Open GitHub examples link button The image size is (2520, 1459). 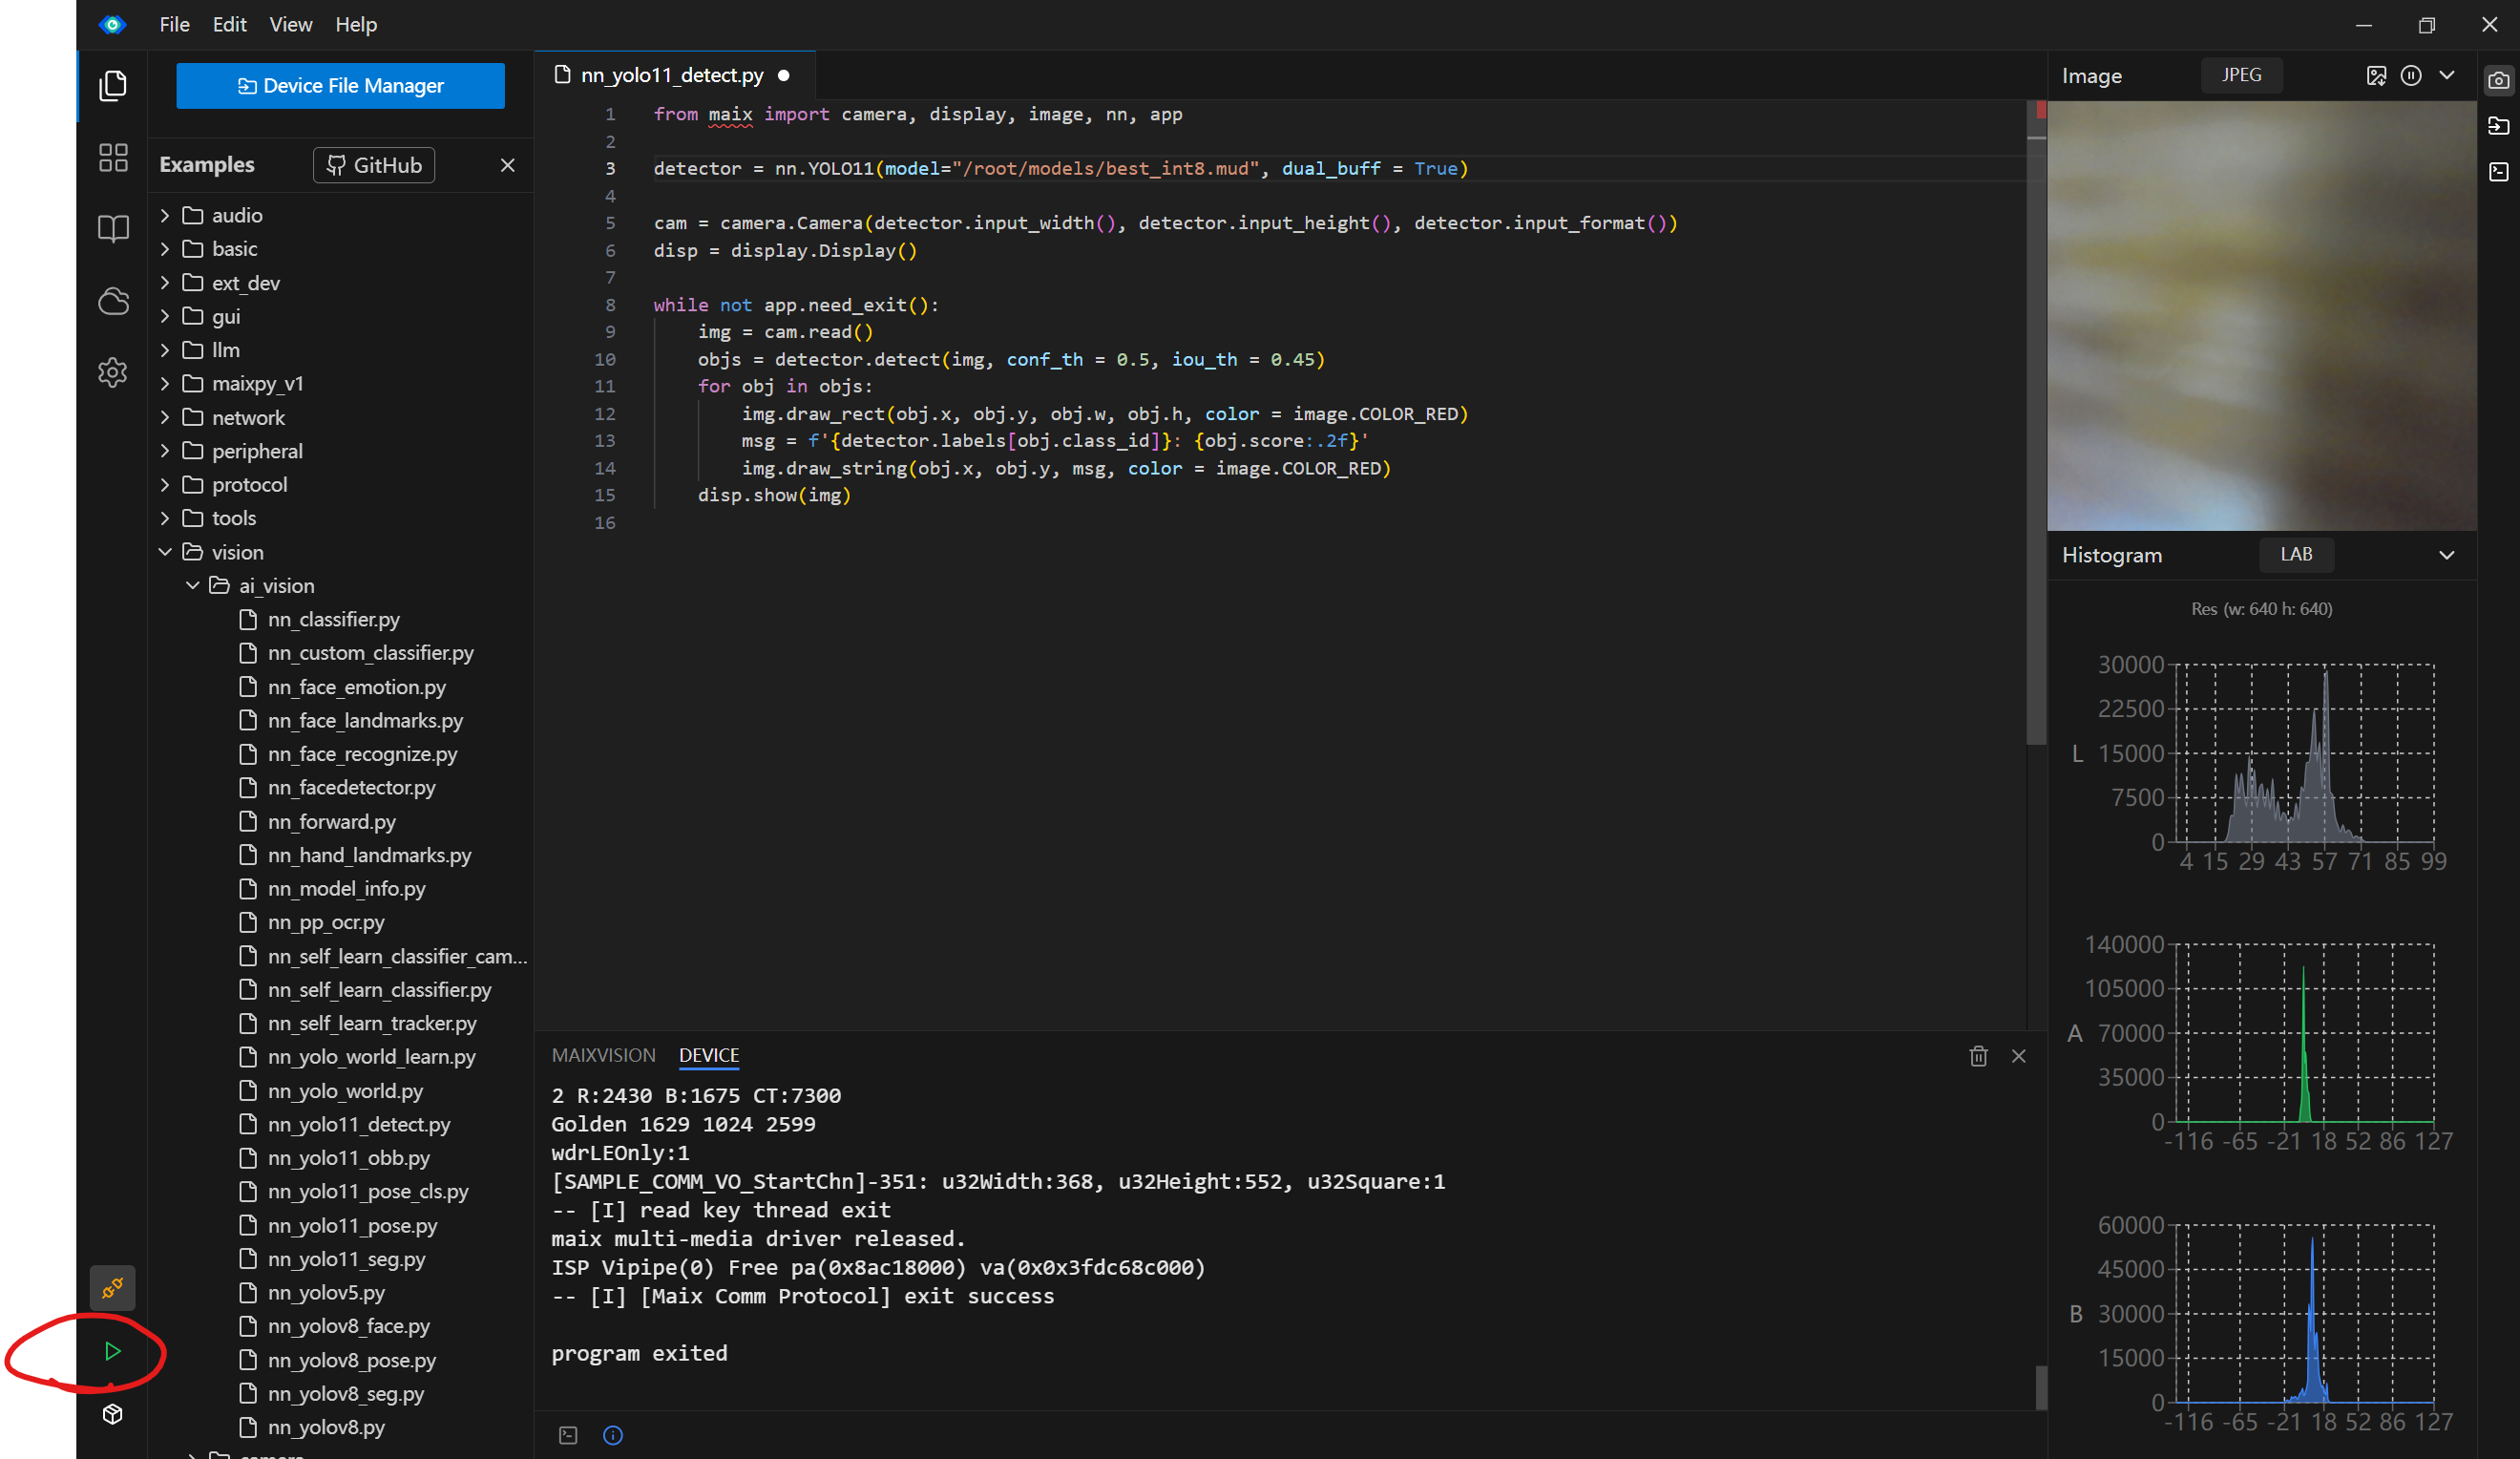point(374,165)
